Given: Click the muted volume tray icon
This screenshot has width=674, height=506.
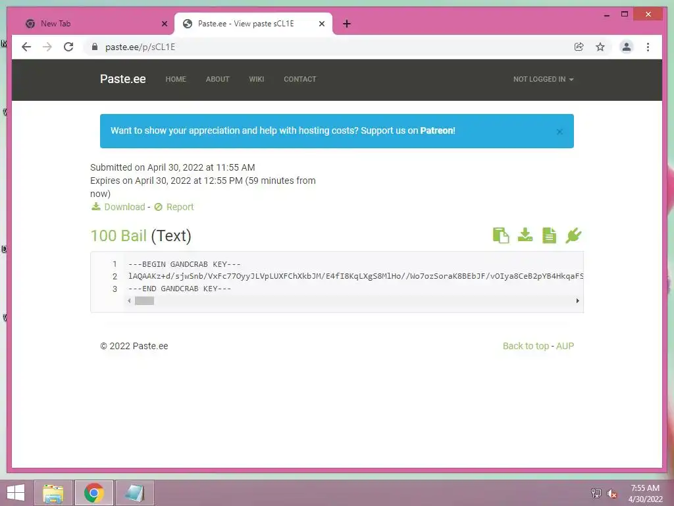Looking at the screenshot, I should click(x=611, y=493).
